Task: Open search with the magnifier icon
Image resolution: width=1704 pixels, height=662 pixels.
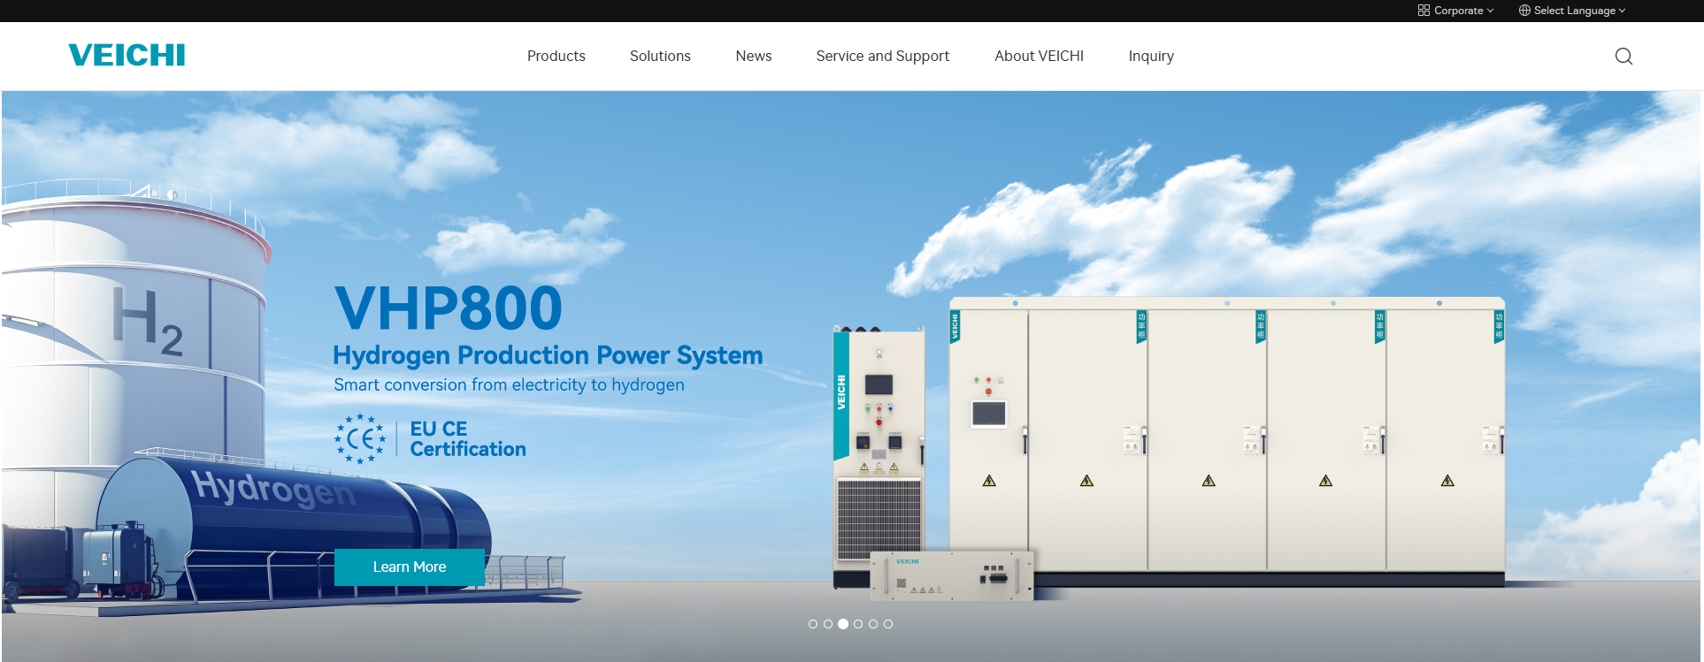Action: (x=1623, y=57)
